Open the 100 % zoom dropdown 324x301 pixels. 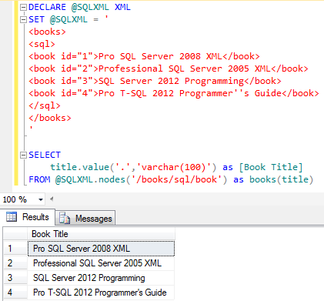coord(41,199)
